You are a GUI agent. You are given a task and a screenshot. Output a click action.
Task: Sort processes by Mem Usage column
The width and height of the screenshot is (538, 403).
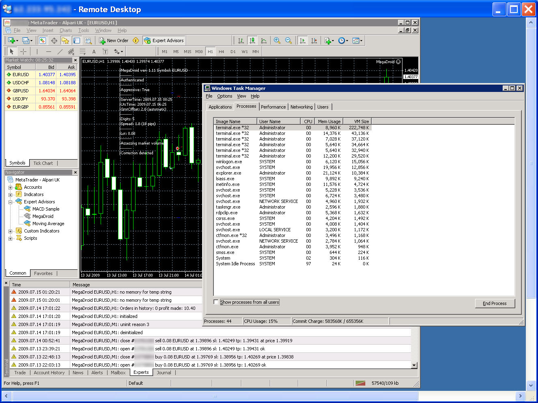(x=329, y=122)
